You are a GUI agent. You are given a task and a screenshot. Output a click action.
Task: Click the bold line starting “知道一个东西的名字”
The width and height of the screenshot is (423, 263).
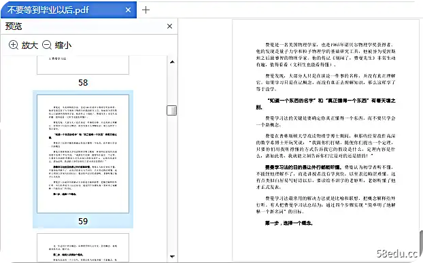click(x=326, y=104)
